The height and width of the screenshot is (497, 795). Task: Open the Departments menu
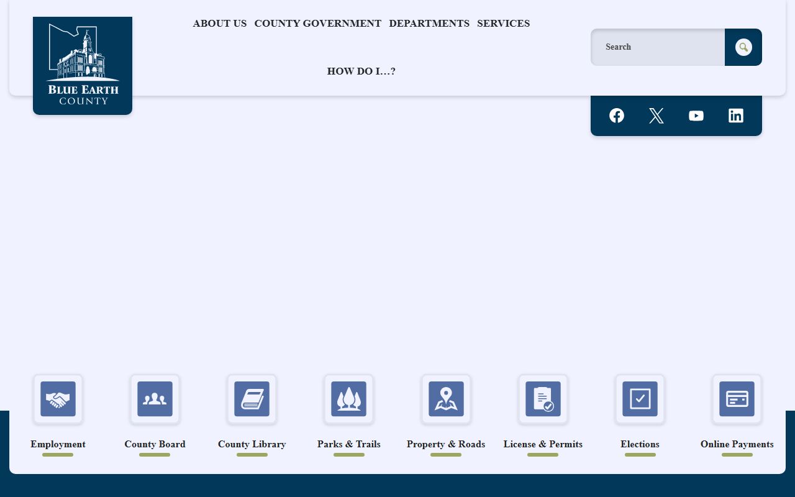pyautogui.click(x=429, y=24)
